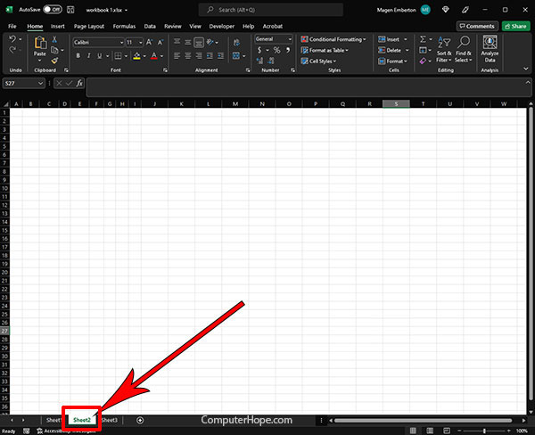This screenshot has width=535, height=435.
Task: Open Sort & Filter button
Action: coord(444,49)
